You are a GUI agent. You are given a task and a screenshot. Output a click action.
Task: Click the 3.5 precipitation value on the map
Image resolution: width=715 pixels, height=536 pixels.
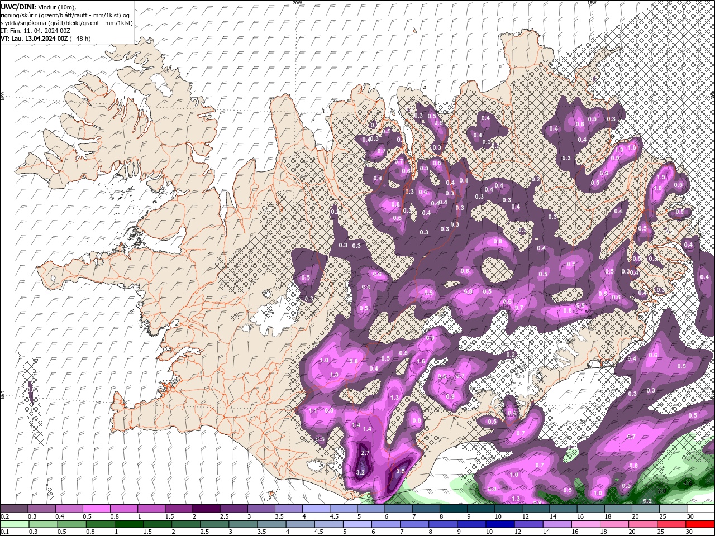click(x=400, y=471)
